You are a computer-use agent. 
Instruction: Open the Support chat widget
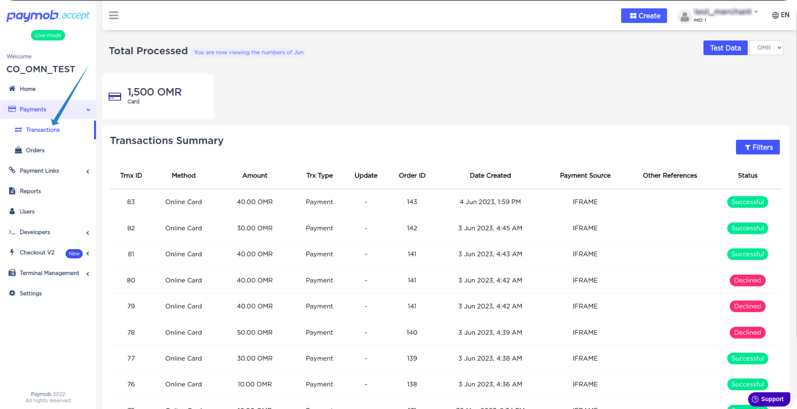(x=768, y=399)
